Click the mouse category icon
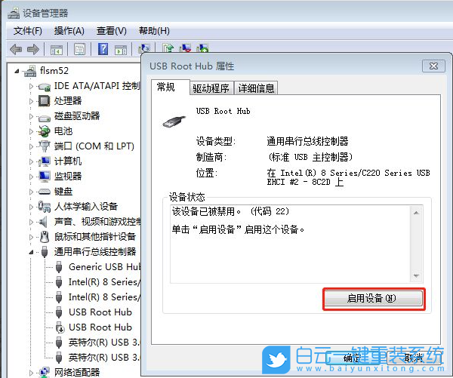Viewport: 453px width, 378px height. pos(45,237)
